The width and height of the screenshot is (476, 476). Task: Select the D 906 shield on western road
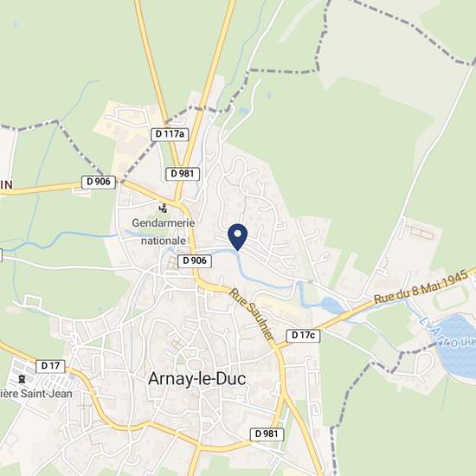[99, 182]
